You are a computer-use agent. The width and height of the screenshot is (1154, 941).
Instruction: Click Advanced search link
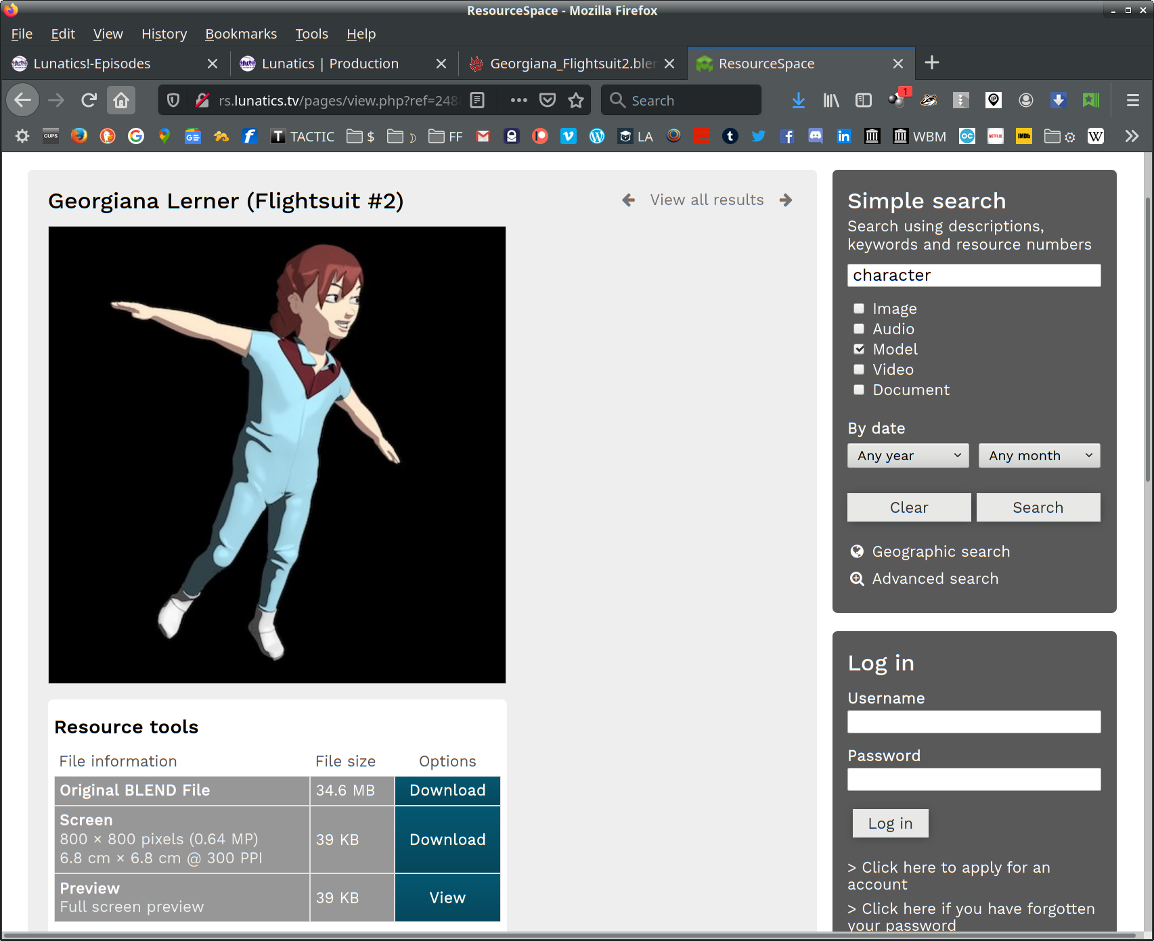(x=935, y=578)
